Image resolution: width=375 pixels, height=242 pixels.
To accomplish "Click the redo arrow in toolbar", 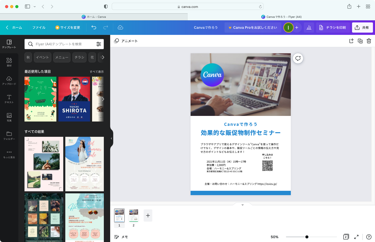I will coord(106,28).
